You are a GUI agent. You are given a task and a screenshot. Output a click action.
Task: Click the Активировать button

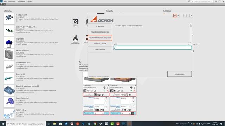[x=179, y=74]
